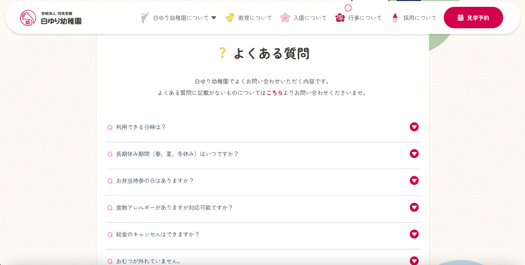The width and height of the screenshot is (525, 265).
Task: Click the pink Q icon before 利用できる日時は？
Action: tap(110, 127)
